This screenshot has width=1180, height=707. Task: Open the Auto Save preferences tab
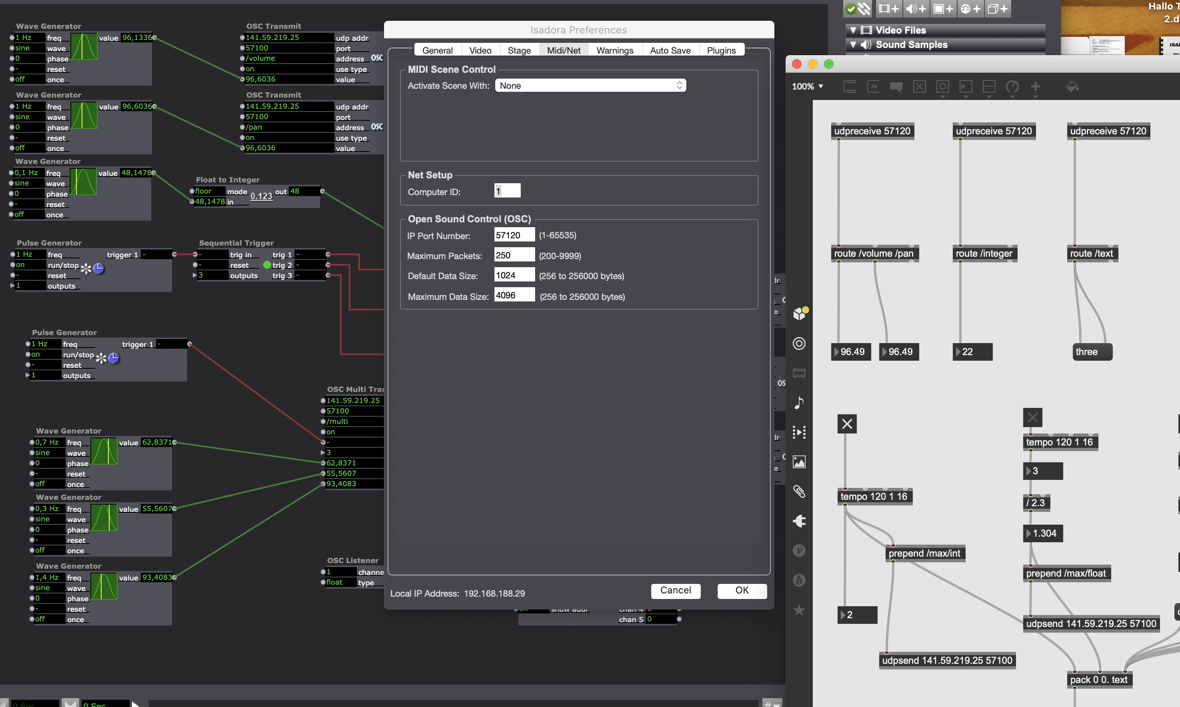tap(670, 50)
